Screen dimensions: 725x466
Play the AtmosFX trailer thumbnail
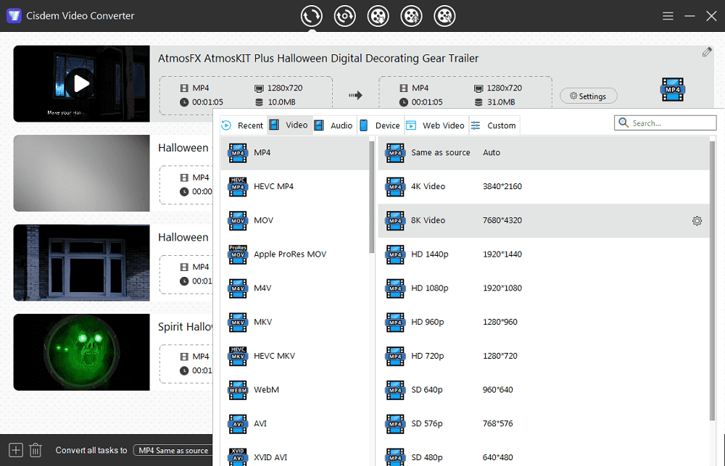(80, 83)
